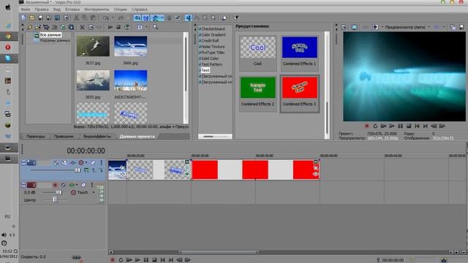Screen dimensions: 468x263
Task: Open Track FX on audio track 2
Action: [x=72, y=185]
